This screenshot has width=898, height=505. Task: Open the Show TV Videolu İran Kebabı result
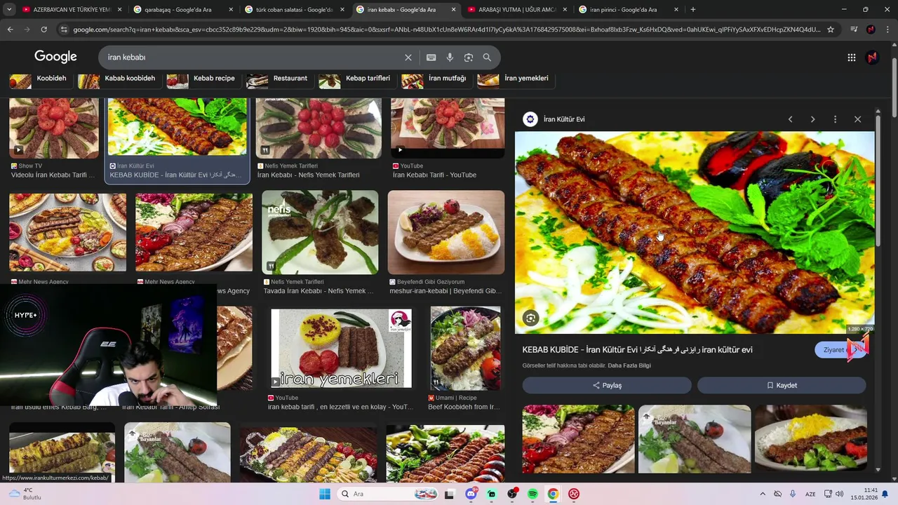[54, 128]
